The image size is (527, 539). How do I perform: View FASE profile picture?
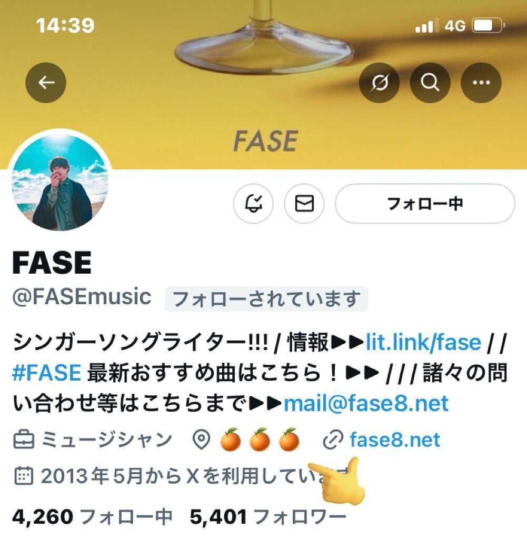tap(60, 182)
